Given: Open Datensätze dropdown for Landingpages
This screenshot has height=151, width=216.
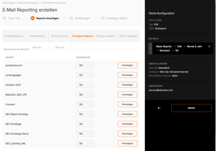Looking at the screenshot, I should [x=85, y=75].
